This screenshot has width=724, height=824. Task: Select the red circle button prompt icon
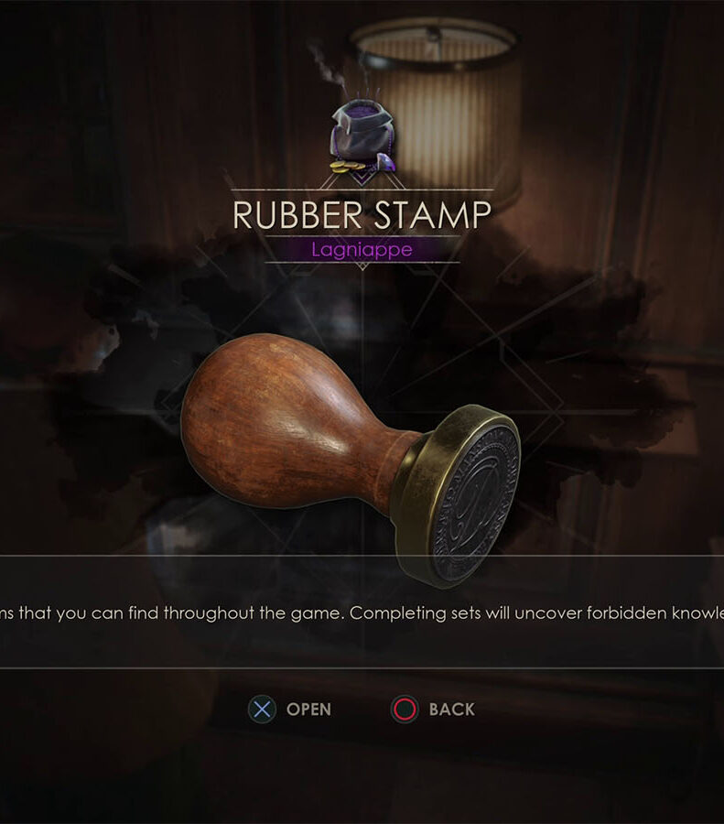(x=405, y=709)
